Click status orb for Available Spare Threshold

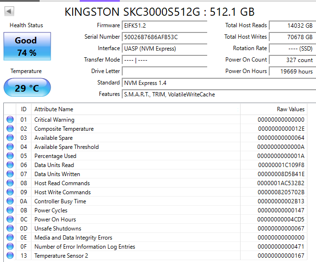click(x=10, y=147)
